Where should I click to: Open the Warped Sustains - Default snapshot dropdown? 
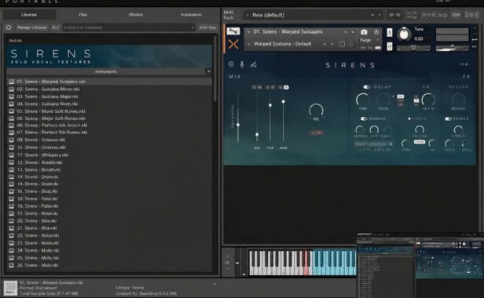click(x=248, y=45)
